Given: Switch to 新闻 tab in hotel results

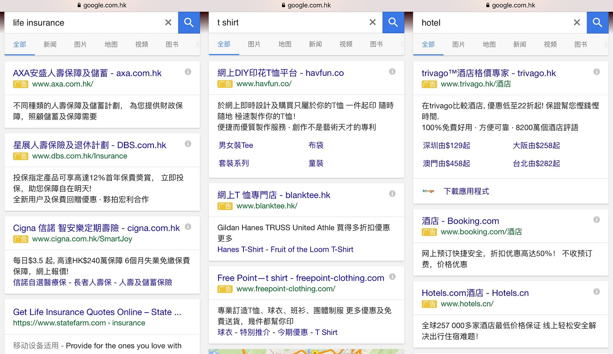Looking at the screenshot, I should click(x=519, y=44).
